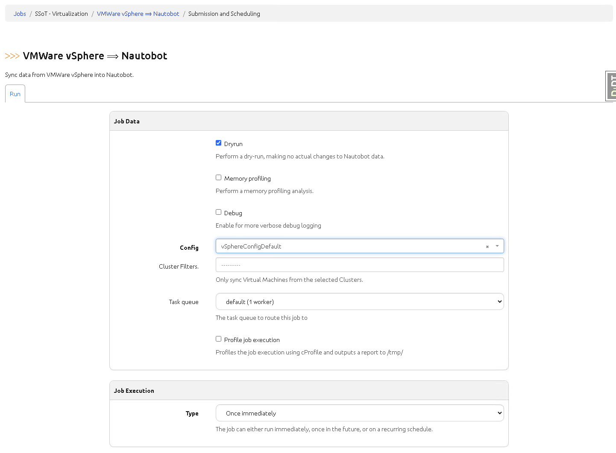This screenshot has width=616, height=453.
Task: Click the SSoT - Virtualization breadcrumb text
Action: click(62, 14)
